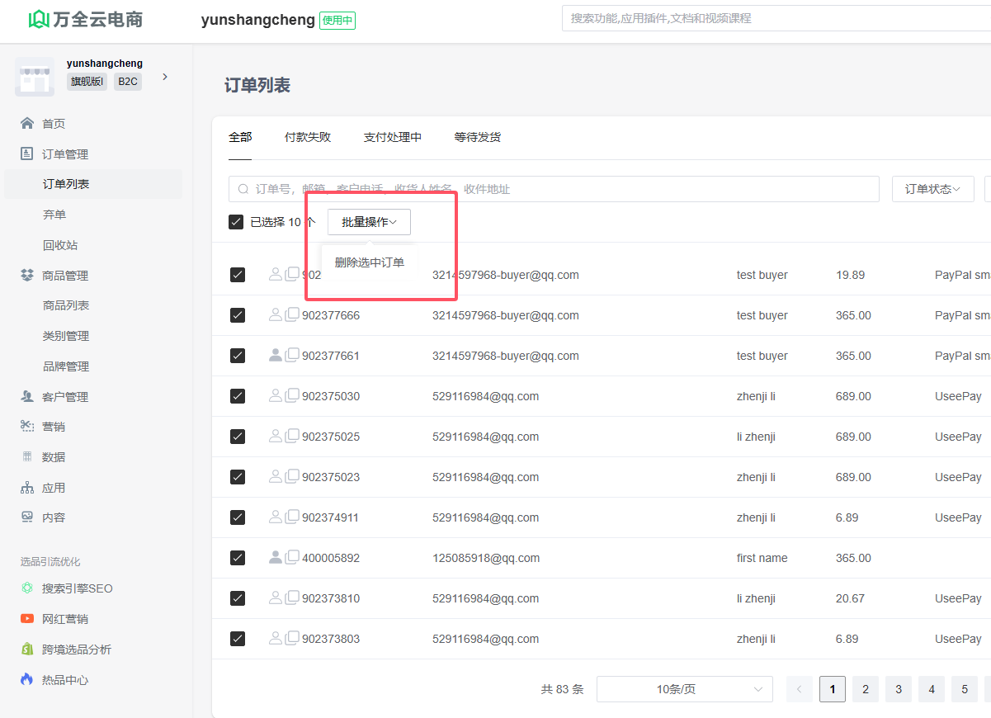Click the customer icon beside order 400005892

(276, 557)
